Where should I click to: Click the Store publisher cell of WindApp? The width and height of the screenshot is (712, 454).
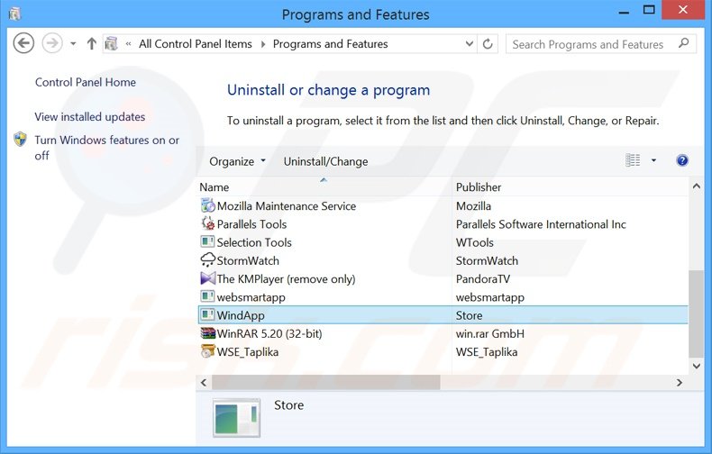(x=469, y=315)
